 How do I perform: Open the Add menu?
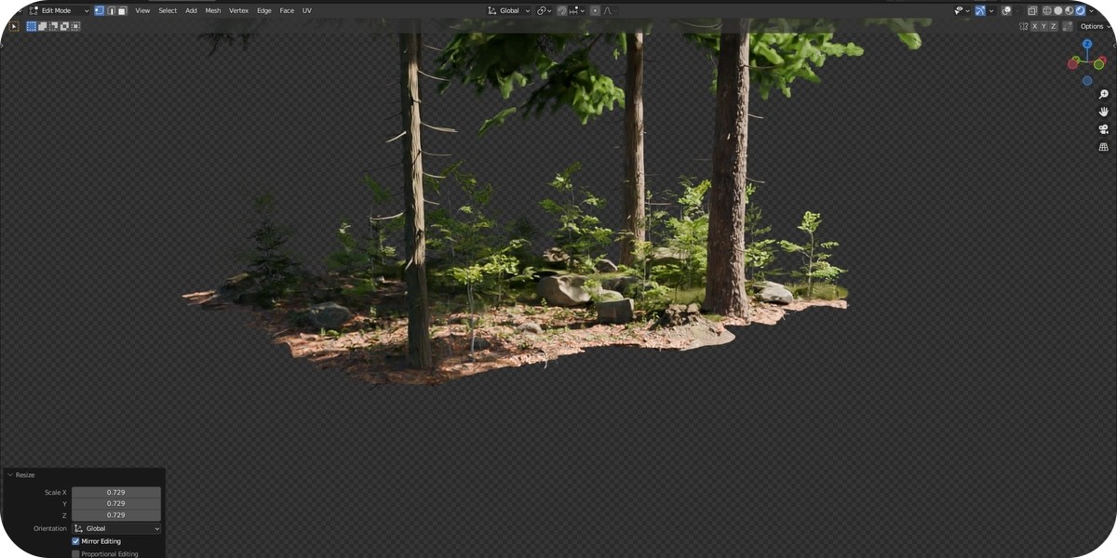pos(191,10)
